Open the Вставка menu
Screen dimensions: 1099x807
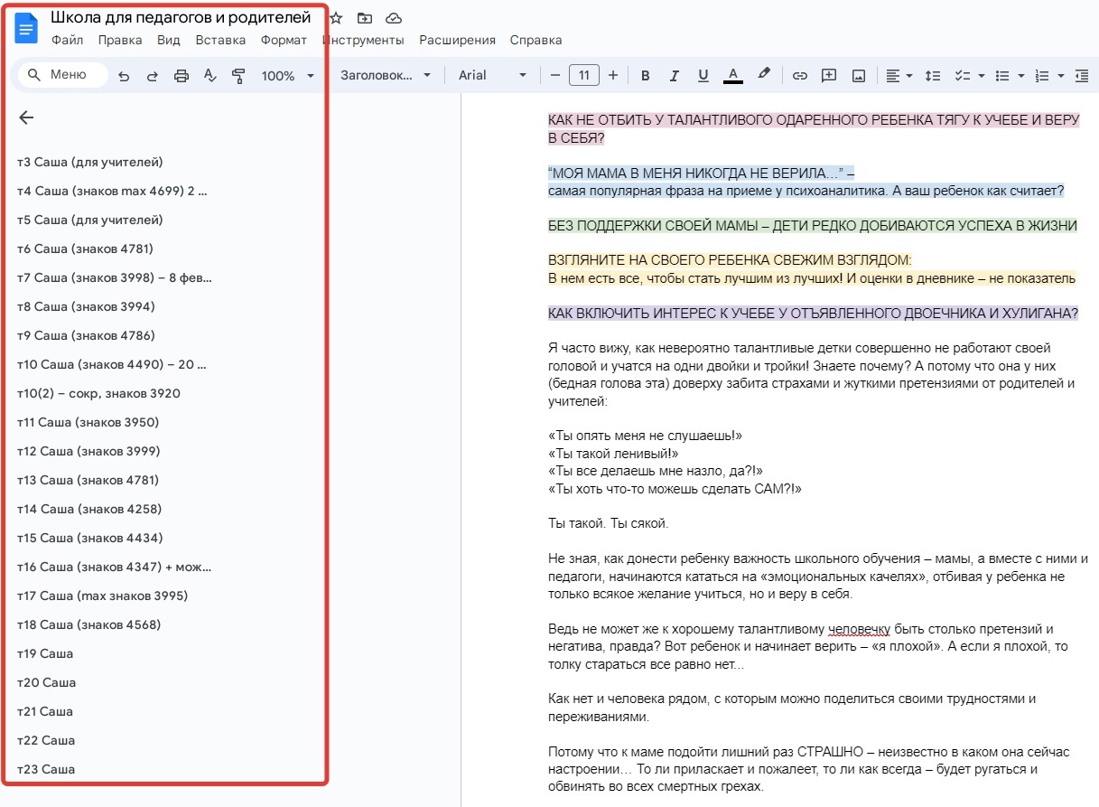[220, 40]
